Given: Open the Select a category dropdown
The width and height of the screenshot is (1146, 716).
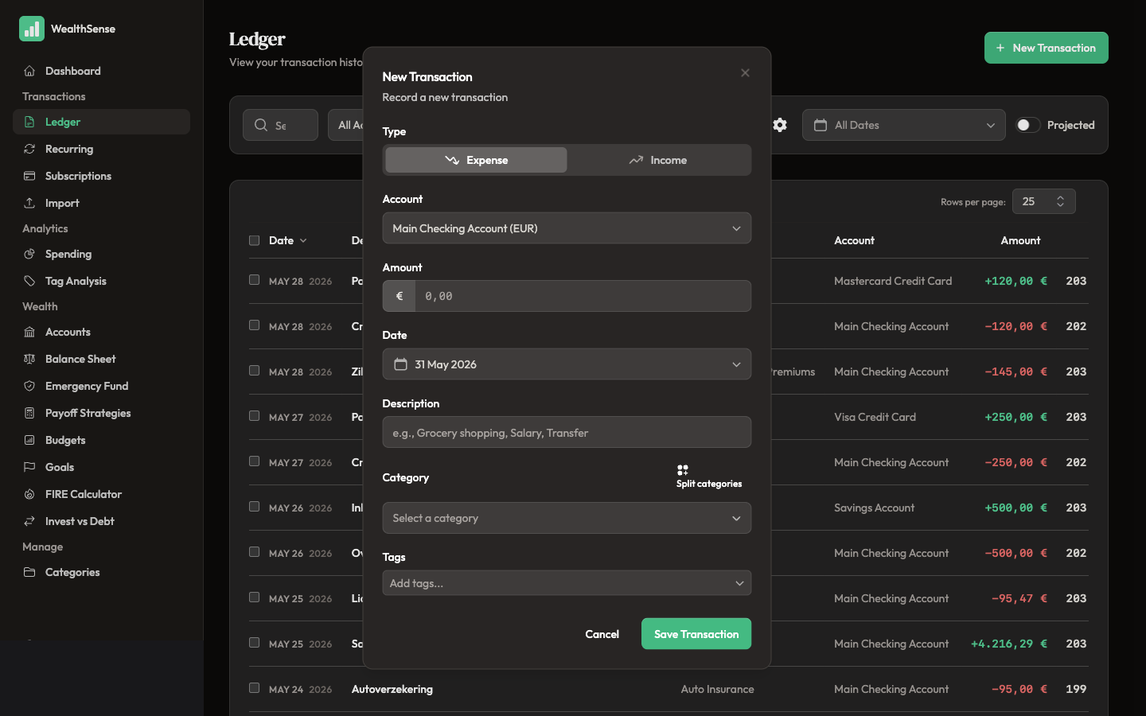Looking at the screenshot, I should coord(567,518).
